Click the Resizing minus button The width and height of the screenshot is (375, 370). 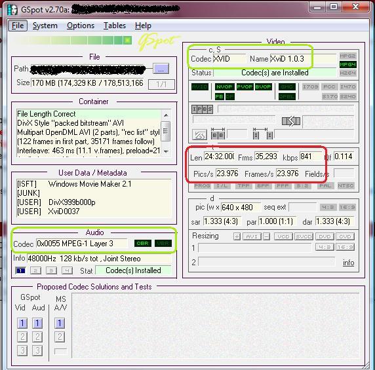click(x=266, y=236)
